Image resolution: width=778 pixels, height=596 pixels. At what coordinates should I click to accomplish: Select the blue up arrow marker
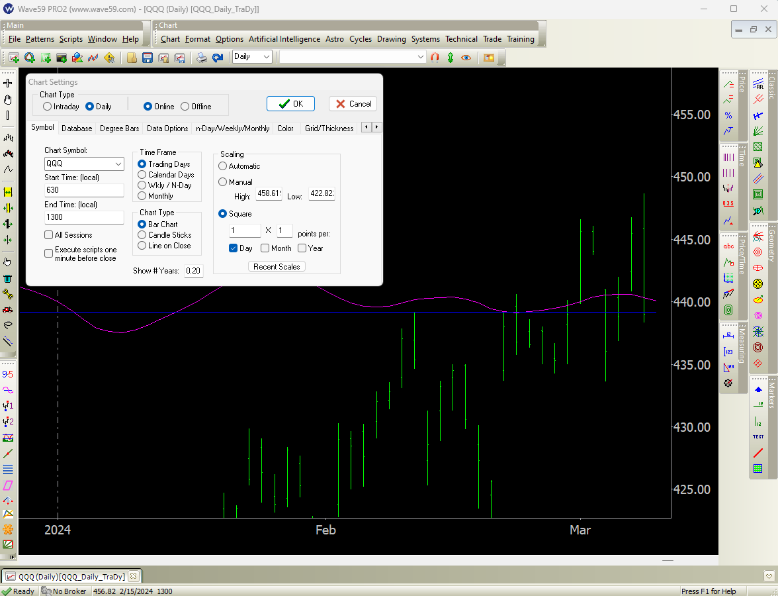[x=758, y=390]
